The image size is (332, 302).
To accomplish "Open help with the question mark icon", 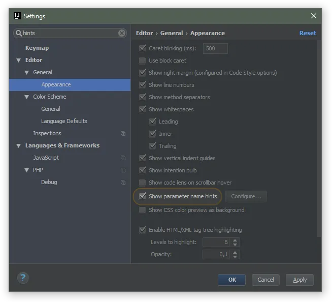I will (x=23, y=278).
